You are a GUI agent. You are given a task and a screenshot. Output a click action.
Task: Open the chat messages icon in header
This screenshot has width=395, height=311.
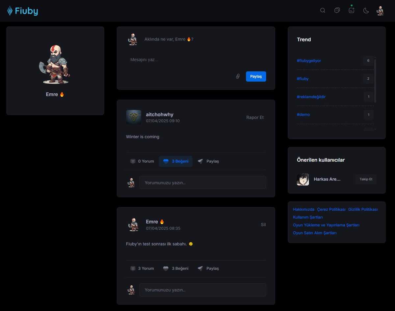337,11
